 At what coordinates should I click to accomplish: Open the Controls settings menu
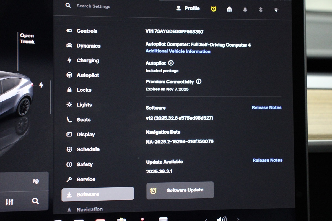coord(87,31)
